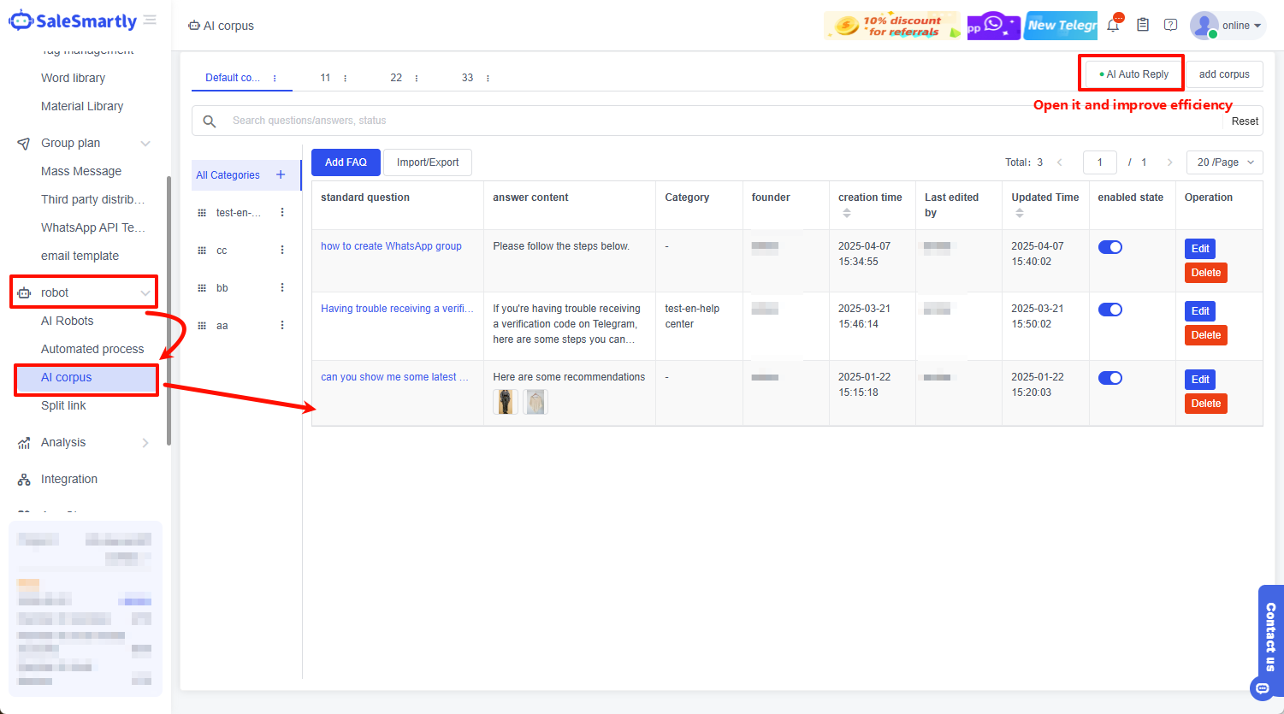The height and width of the screenshot is (714, 1284).
Task: Click the search magnifier icon
Action: [x=210, y=121]
